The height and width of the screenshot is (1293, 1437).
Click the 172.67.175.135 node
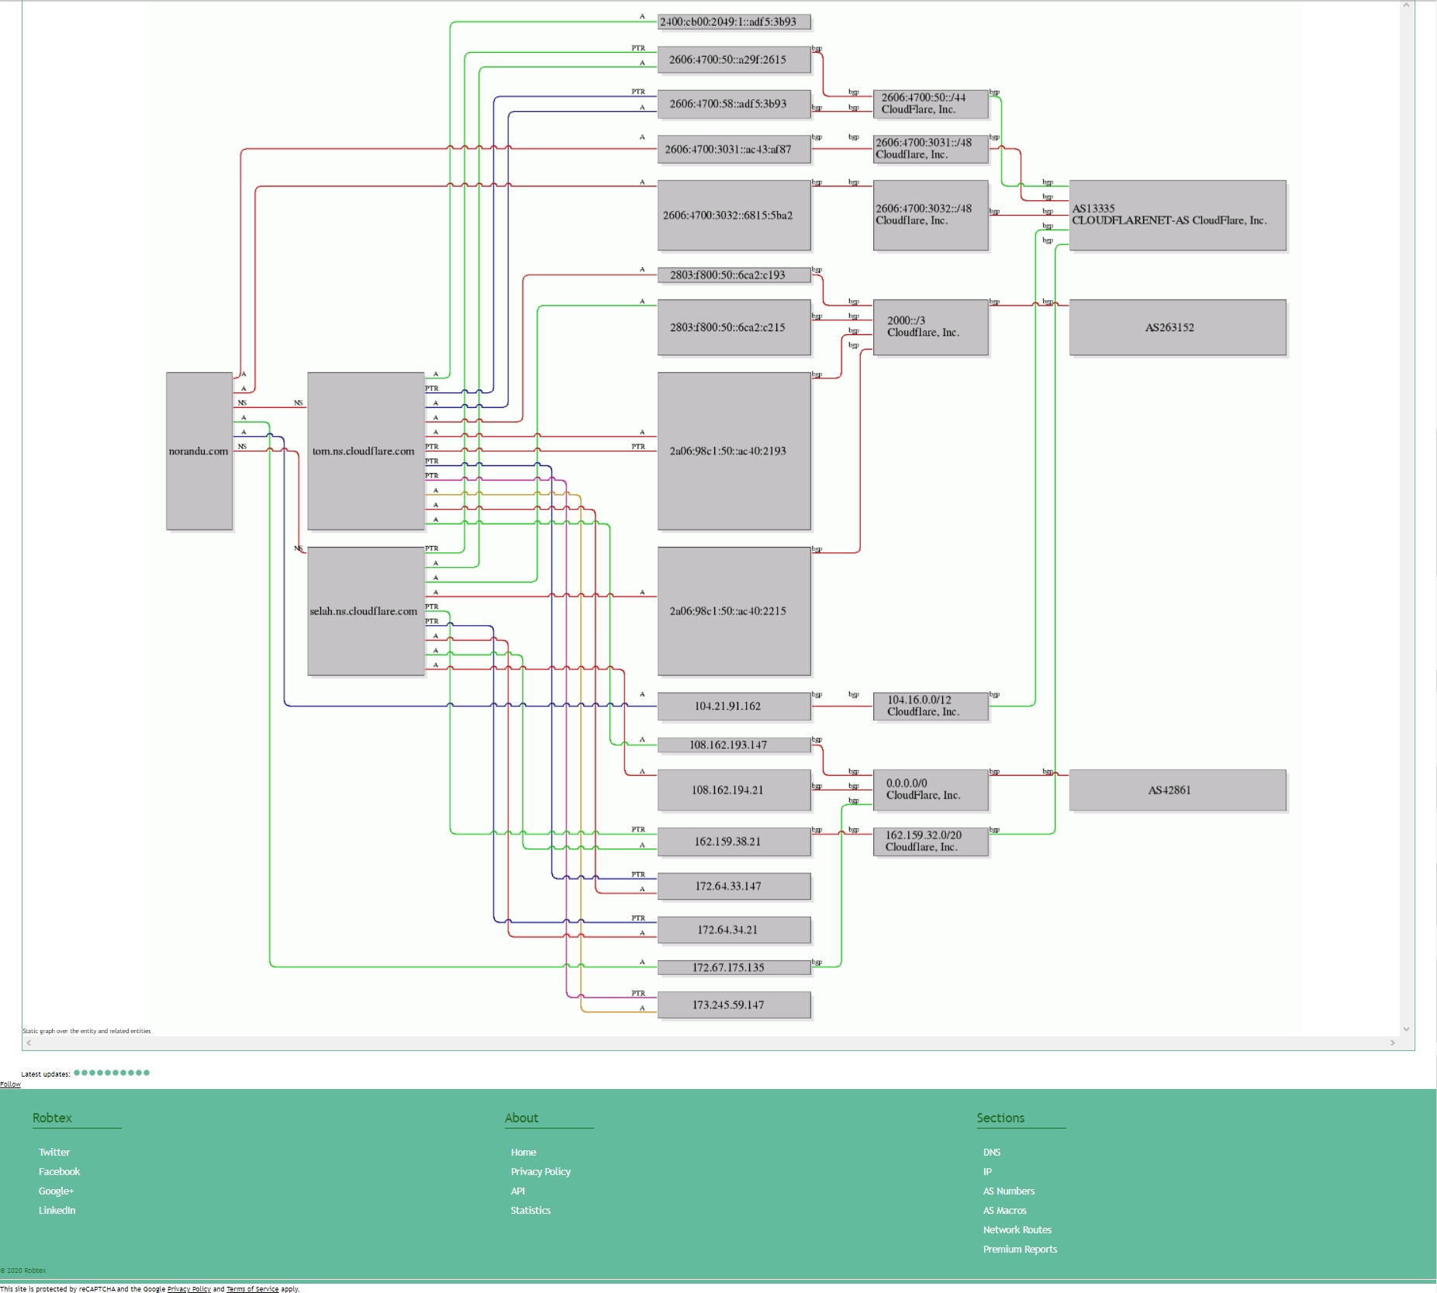[734, 967]
